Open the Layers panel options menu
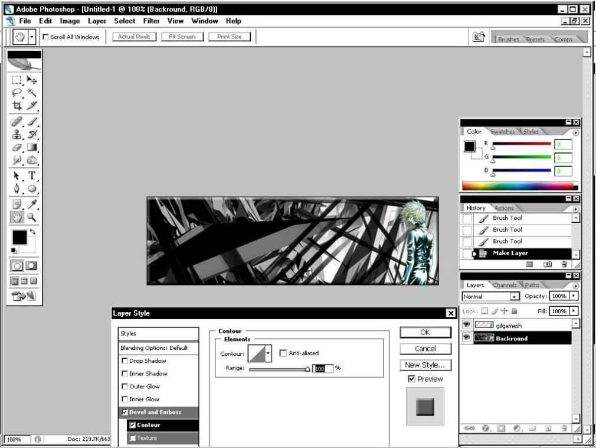This screenshot has height=448, width=596. click(x=575, y=285)
